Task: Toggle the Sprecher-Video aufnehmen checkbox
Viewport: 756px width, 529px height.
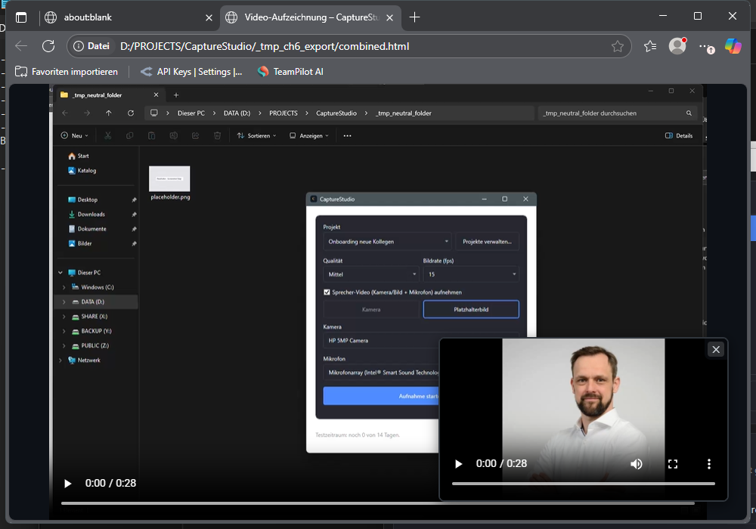Action: tap(327, 292)
